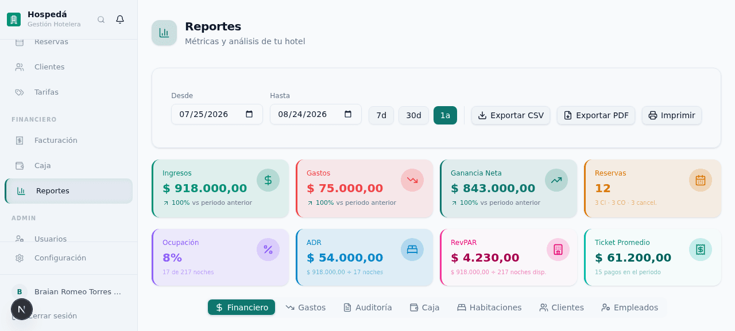Open Configuración settings page
The height and width of the screenshot is (331, 735).
[x=69, y=258]
